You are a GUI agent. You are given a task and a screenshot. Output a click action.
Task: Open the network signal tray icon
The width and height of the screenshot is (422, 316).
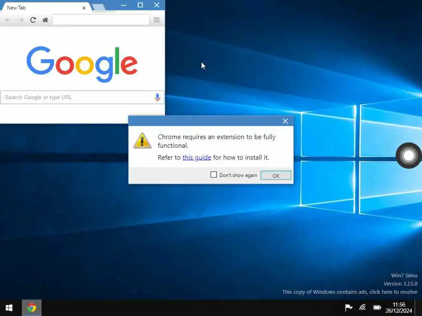click(x=363, y=307)
